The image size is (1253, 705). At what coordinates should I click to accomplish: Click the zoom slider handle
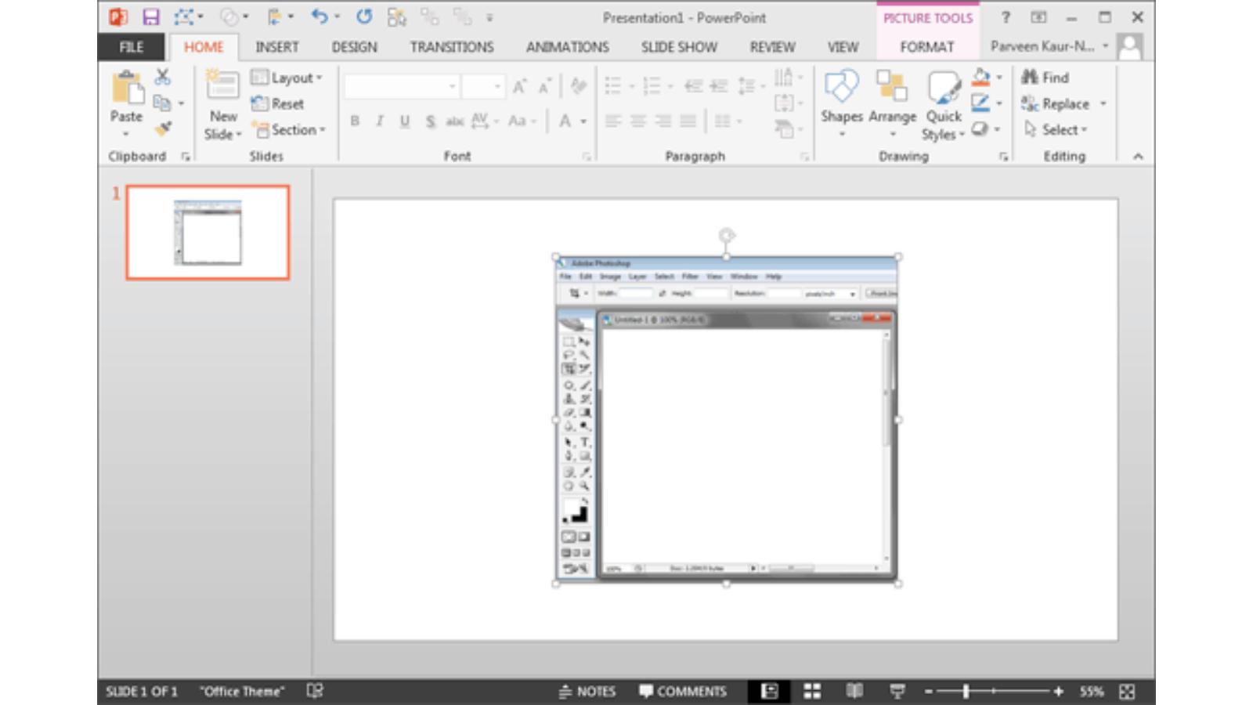966,691
